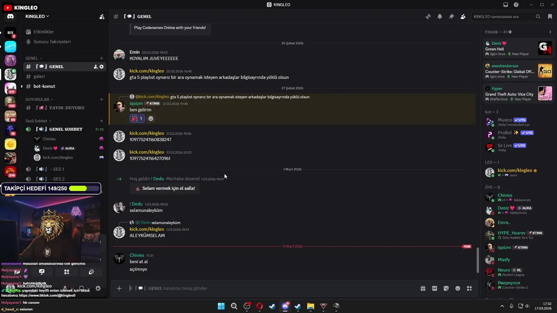Open Etkinlikler events
This screenshot has width=557, height=313.
(44, 32)
